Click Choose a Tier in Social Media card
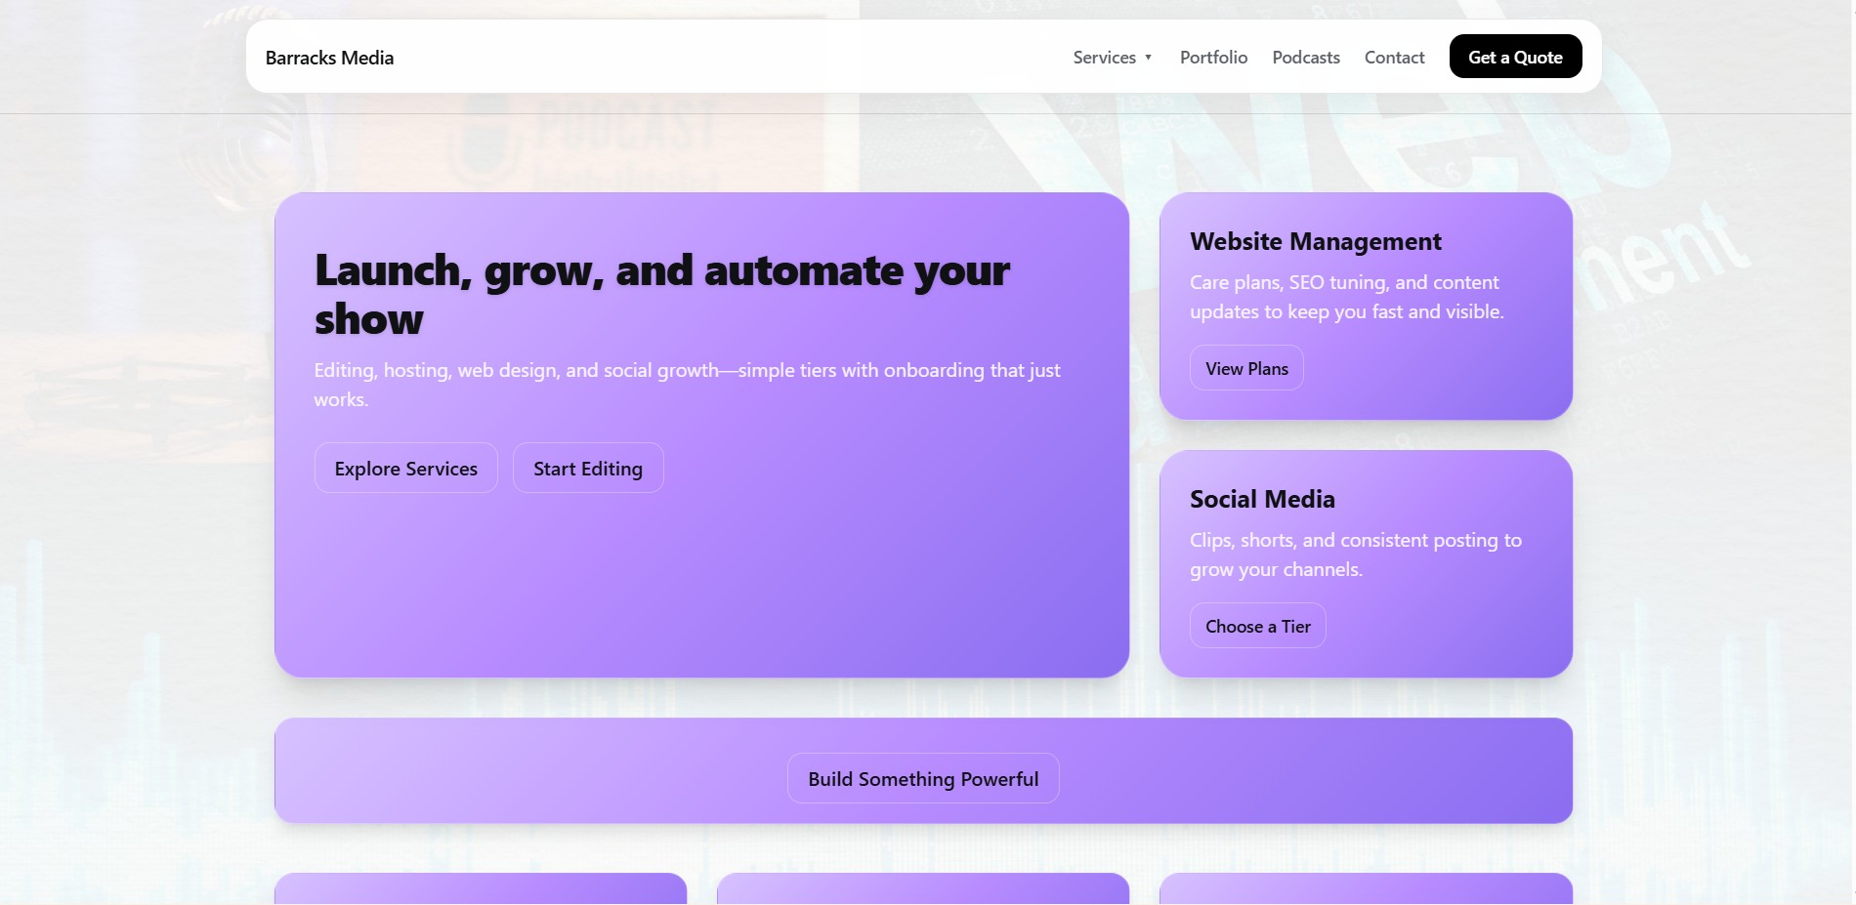Image resolution: width=1856 pixels, height=905 pixels. (x=1257, y=625)
